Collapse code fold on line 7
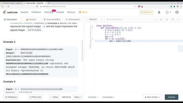 click(x=92, y=39)
